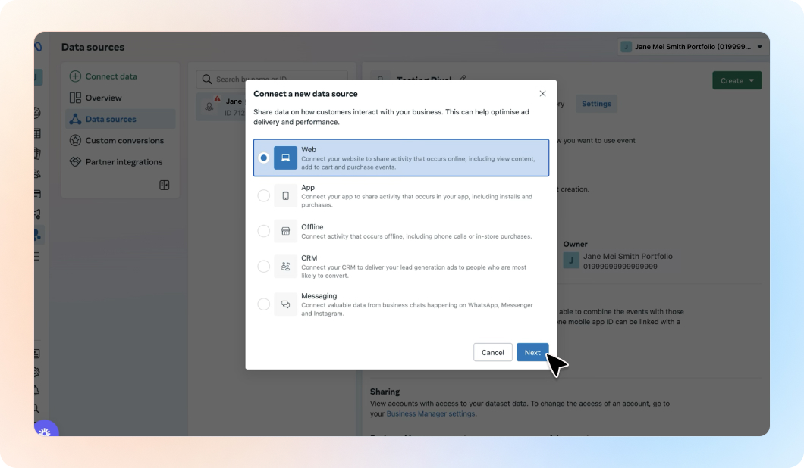Click the search magnifier icon
Image resolution: width=804 pixels, height=468 pixels.
click(x=206, y=79)
